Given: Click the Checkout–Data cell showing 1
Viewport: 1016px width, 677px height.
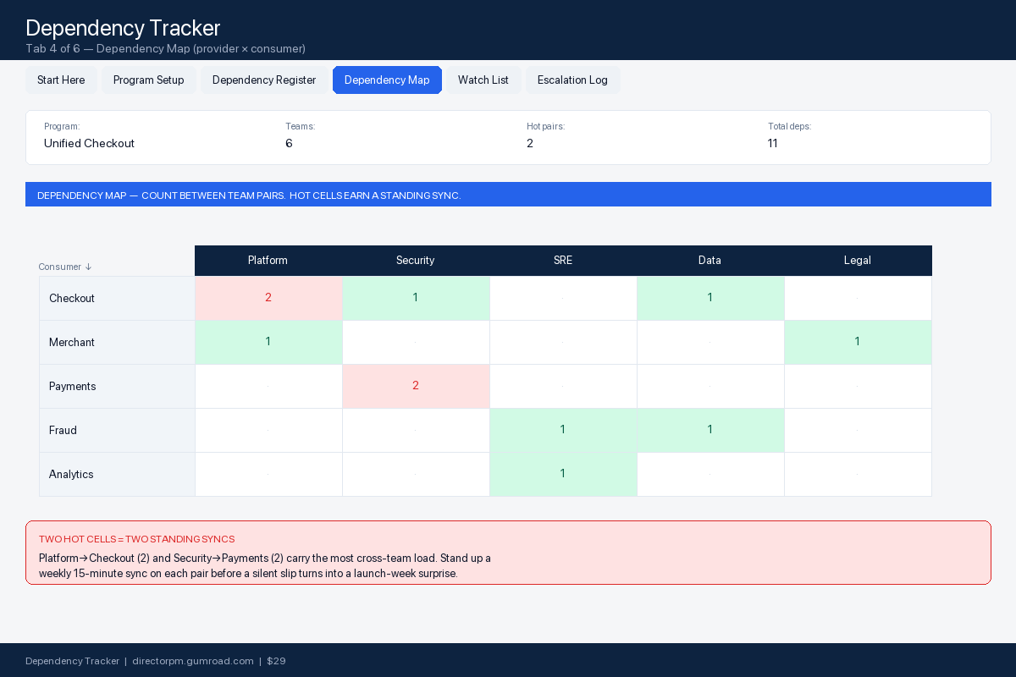Looking at the screenshot, I should (x=710, y=299).
